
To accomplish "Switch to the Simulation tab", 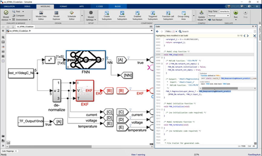I will coord(9,6).
